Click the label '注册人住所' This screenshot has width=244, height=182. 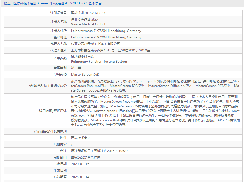(x=59, y=31)
